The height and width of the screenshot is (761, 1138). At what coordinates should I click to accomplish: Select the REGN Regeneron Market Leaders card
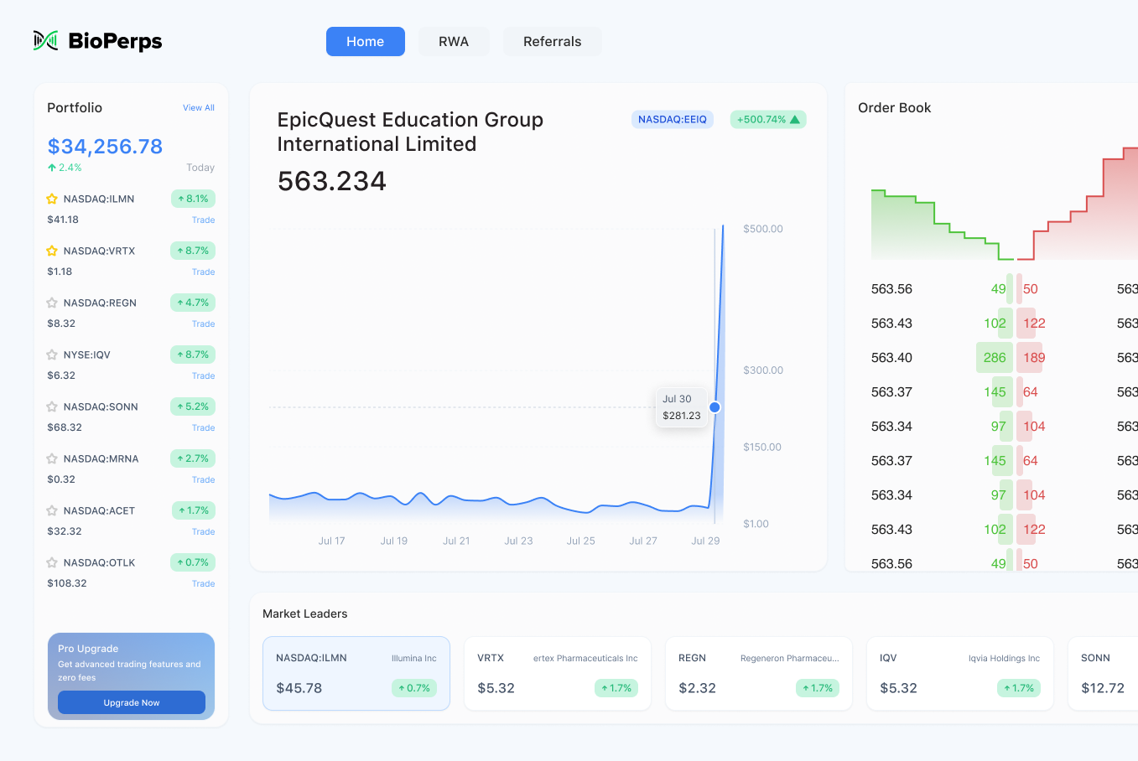759,673
